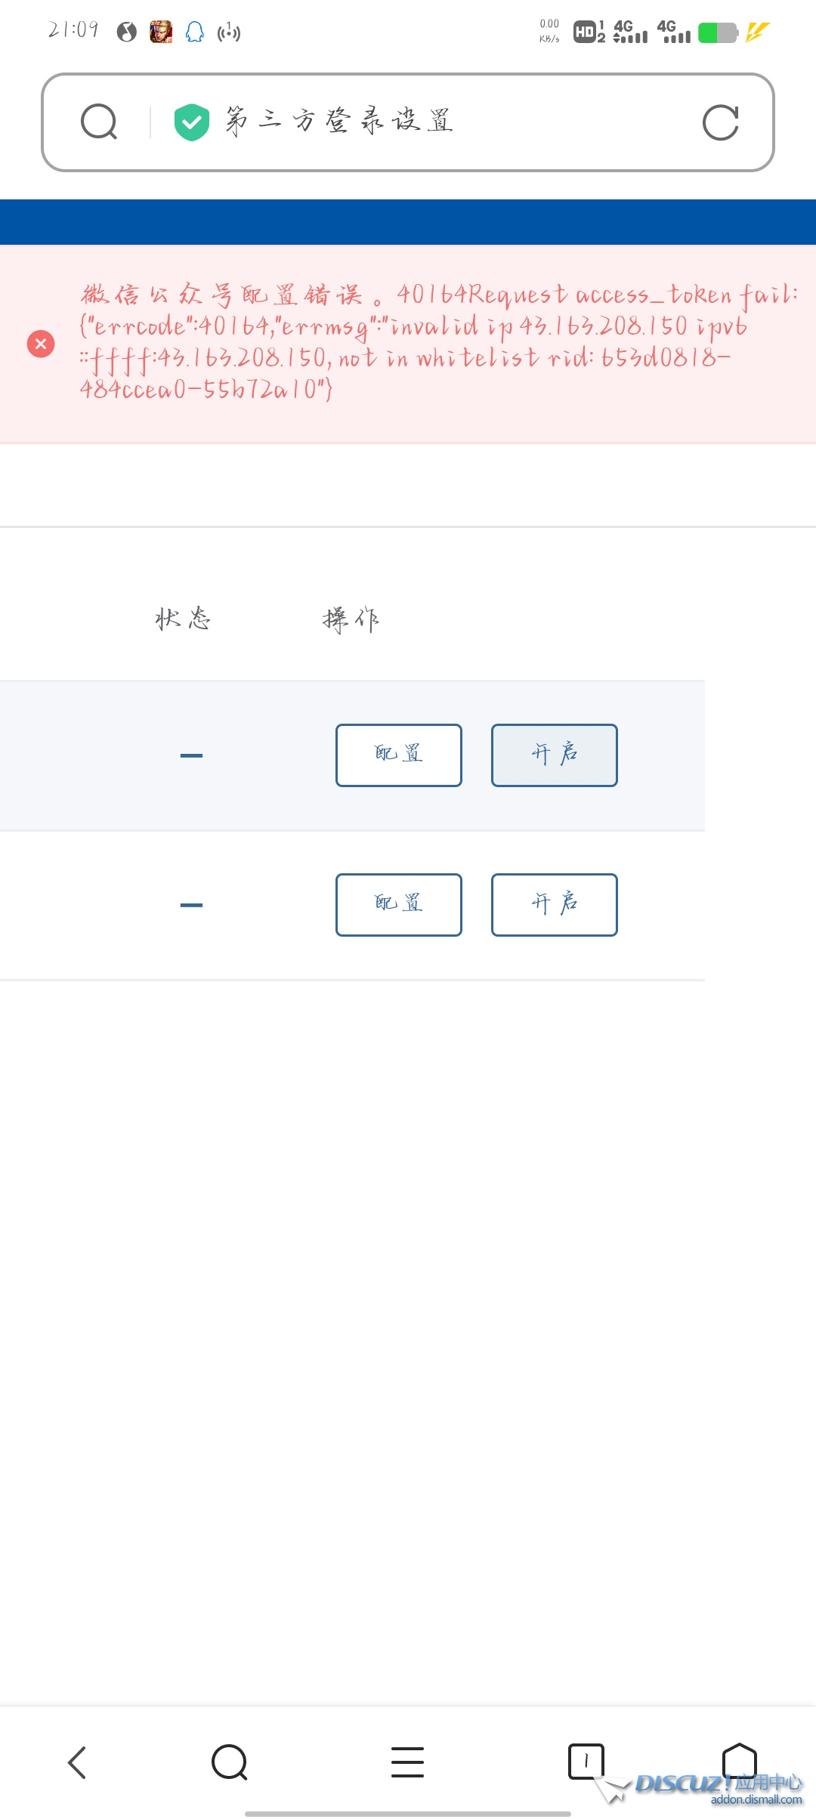The height and width of the screenshot is (1819, 816).
Task: Go to browser home page
Action: pyautogui.click(x=739, y=1761)
